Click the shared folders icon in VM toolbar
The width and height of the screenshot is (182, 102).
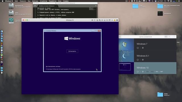click(107, 20)
